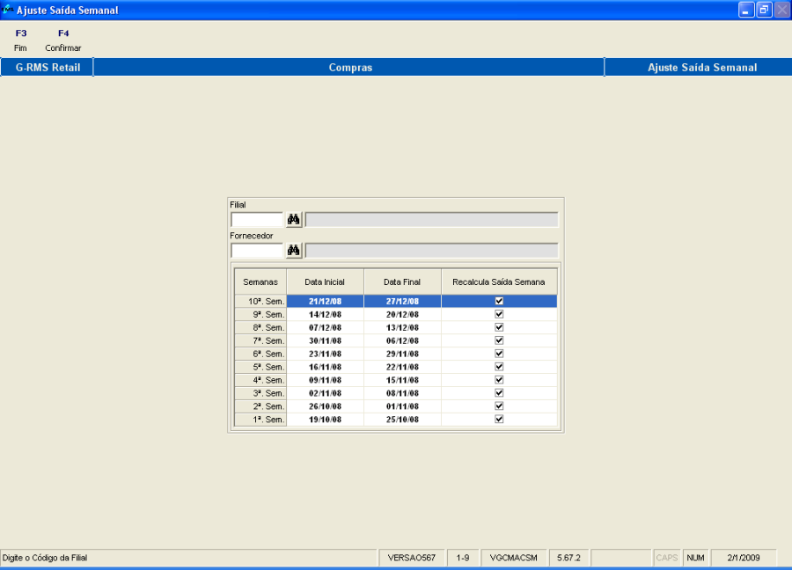Click end date 20/12/08 cell
792x570 pixels.
[x=402, y=315]
